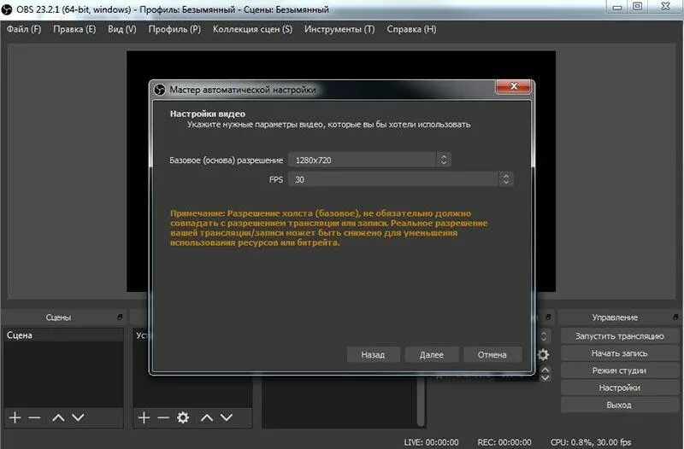Move scene up with the Scenes panel up arrow
Viewport: 684px width, 449px height.
point(58,417)
